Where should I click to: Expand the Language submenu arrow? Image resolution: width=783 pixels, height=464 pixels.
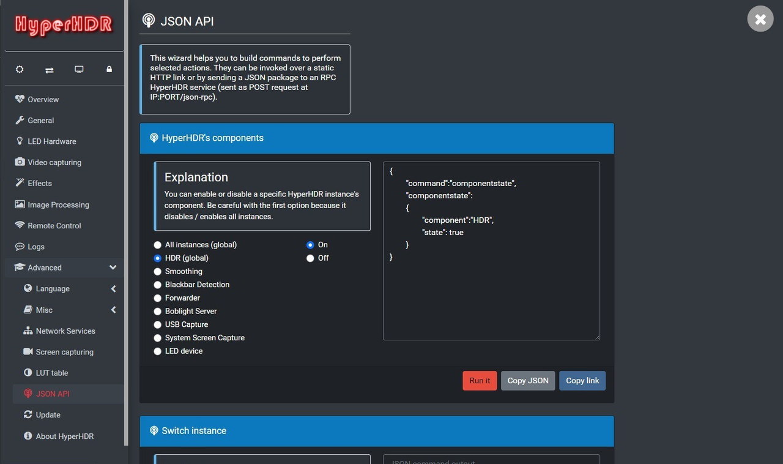pyautogui.click(x=113, y=289)
